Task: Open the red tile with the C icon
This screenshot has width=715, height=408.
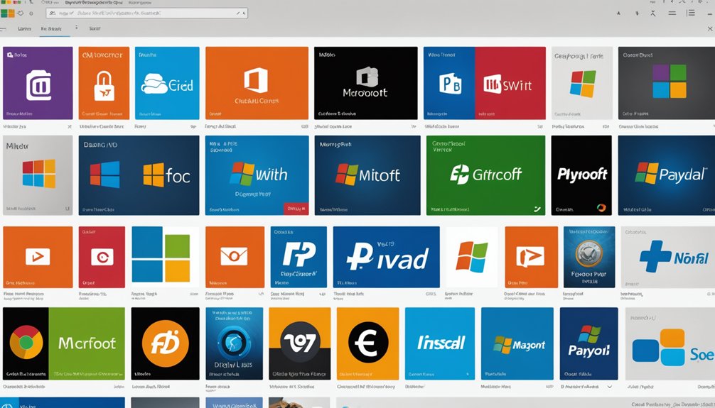Action: pyautogui.click(x=102, y=257)
